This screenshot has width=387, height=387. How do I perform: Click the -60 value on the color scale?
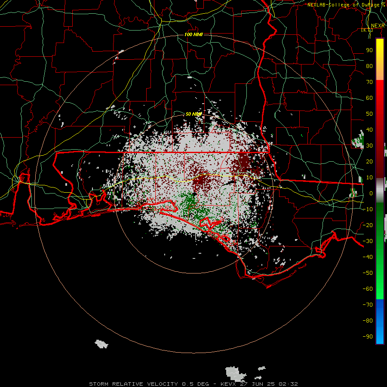pyautogui.click(x=368, y=289)
